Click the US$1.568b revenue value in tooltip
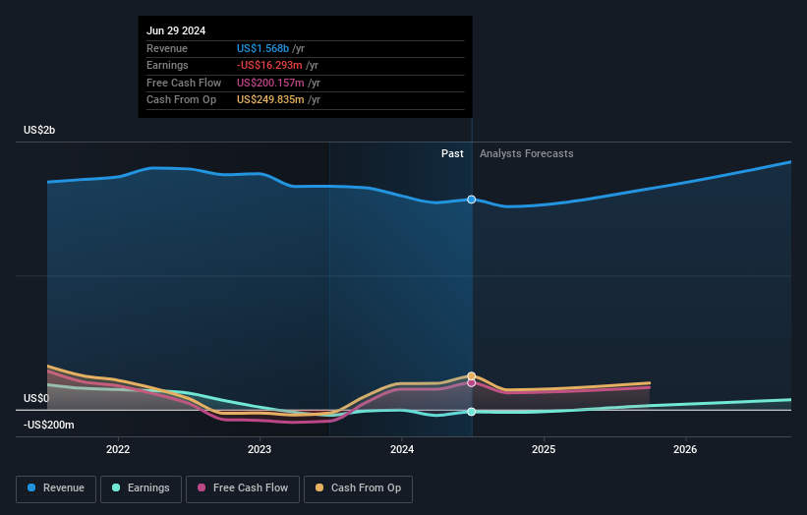 click(x=263, y=48)
